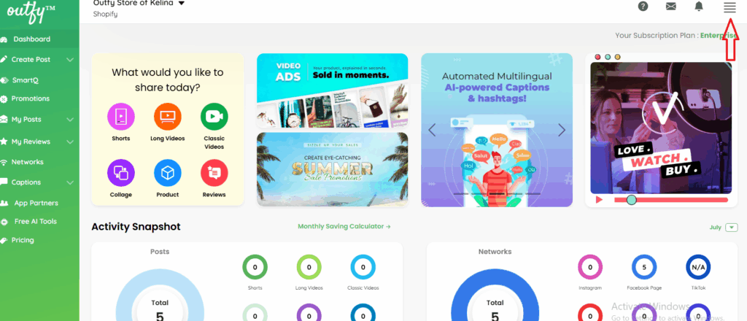Open the store selector dropdown
This screenshot has height=321, width=747.
click(x=181, y=4)
